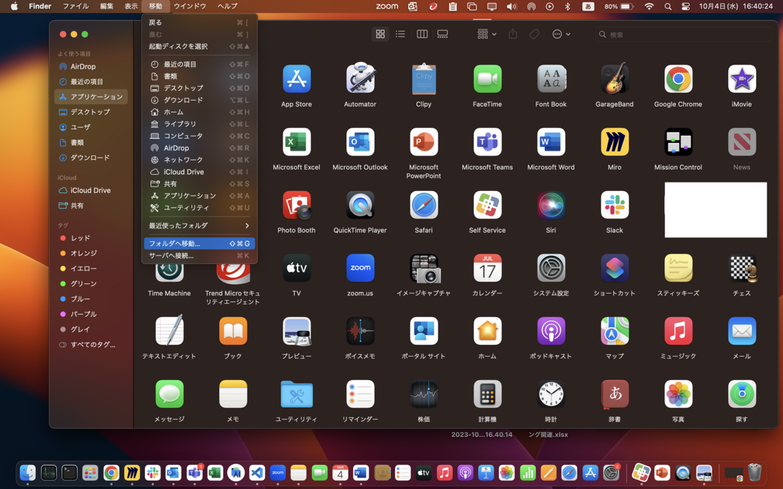Select the パープル tag in sidebar
This screenshot has width=783, height=489.
(91, 314)
